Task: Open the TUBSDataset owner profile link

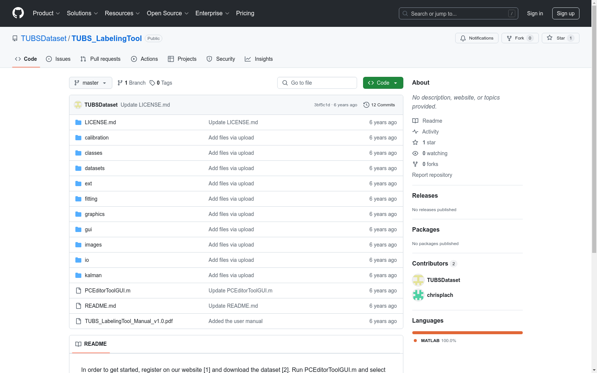Action: click(x=44, y=38)
